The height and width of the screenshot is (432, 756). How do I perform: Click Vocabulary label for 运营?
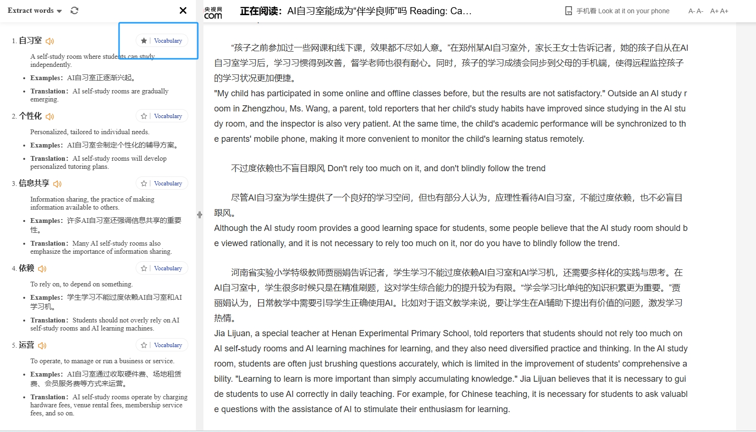168,345
